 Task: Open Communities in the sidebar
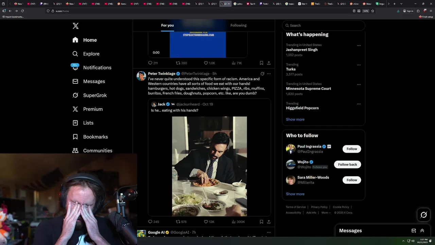tap(92, 150)
